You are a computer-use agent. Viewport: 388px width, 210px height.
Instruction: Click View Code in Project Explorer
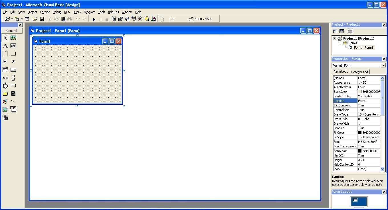tap(335, 31)
